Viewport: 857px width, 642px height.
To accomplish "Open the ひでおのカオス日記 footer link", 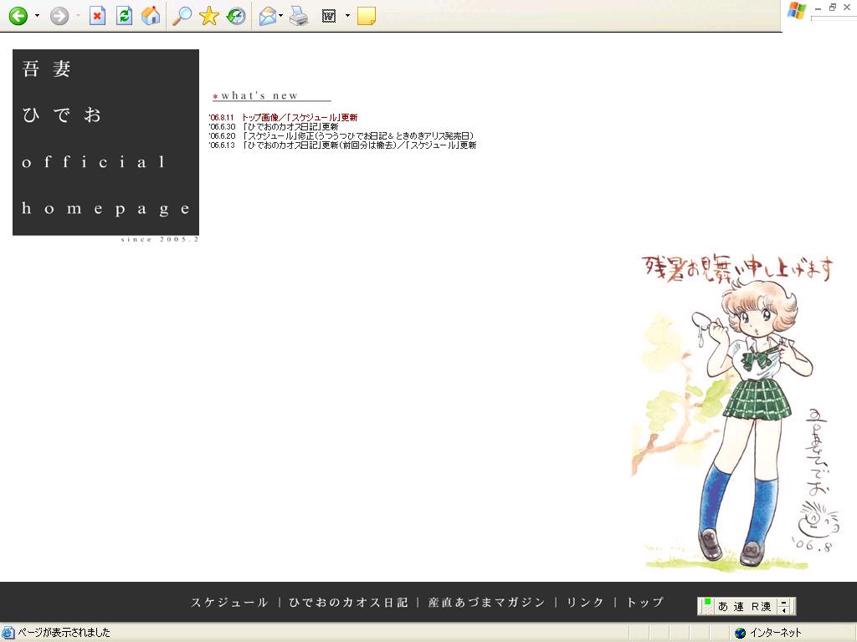I will (x=348, y=602).
